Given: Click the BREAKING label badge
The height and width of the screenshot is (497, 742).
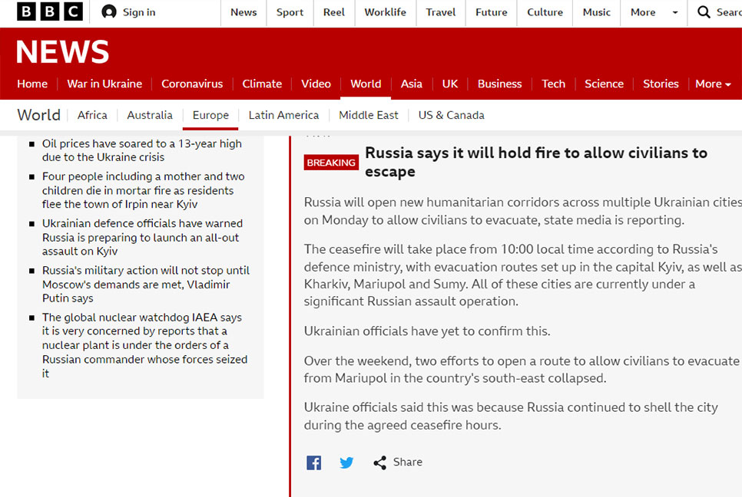Looking at the screenshot, I should [331, 163].
